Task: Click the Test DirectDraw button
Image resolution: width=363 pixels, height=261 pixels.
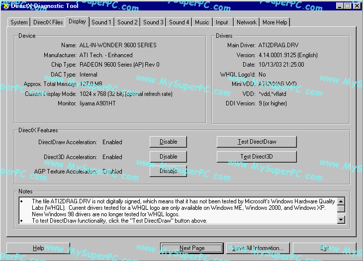Action: [257, 142]
